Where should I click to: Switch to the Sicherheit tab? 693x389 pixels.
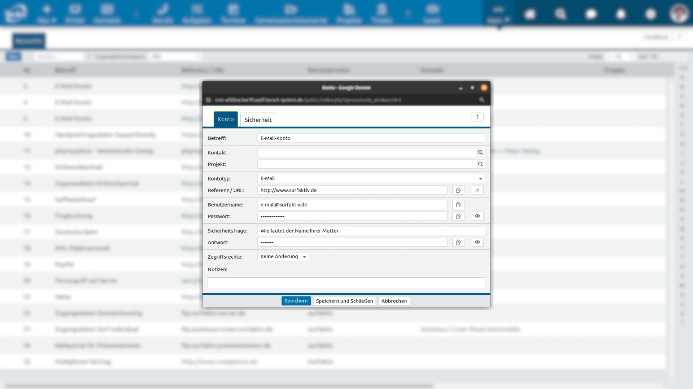tap(258, 120)
